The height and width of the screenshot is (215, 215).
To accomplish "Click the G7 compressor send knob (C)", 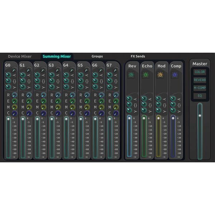I will 116,113.
